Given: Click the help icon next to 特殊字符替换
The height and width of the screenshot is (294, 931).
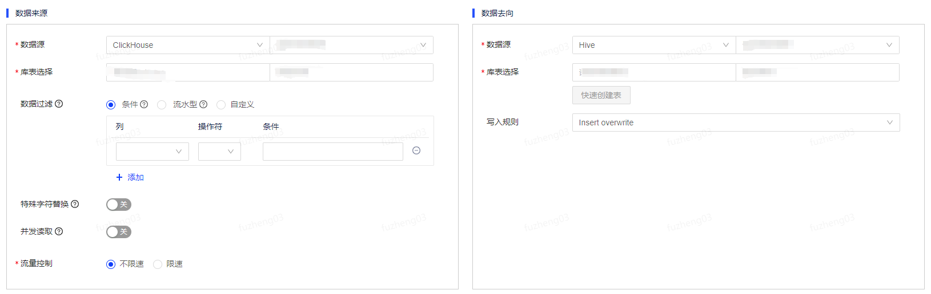Looking at the screenshot, I should (x=75, y=204).
